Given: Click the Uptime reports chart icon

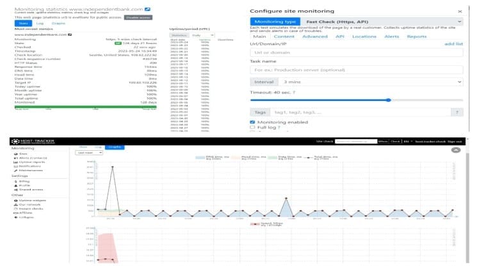Looking at the screenshot, I should [15, 162].
